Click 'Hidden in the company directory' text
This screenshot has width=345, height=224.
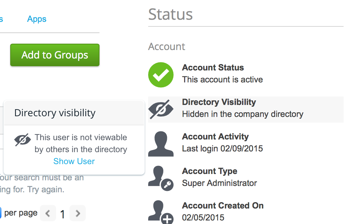(243, 114)
